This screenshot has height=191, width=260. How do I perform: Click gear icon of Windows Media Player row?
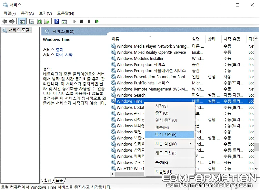coord(114,46)
